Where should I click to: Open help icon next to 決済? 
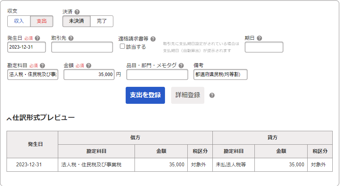pos(77,12)
